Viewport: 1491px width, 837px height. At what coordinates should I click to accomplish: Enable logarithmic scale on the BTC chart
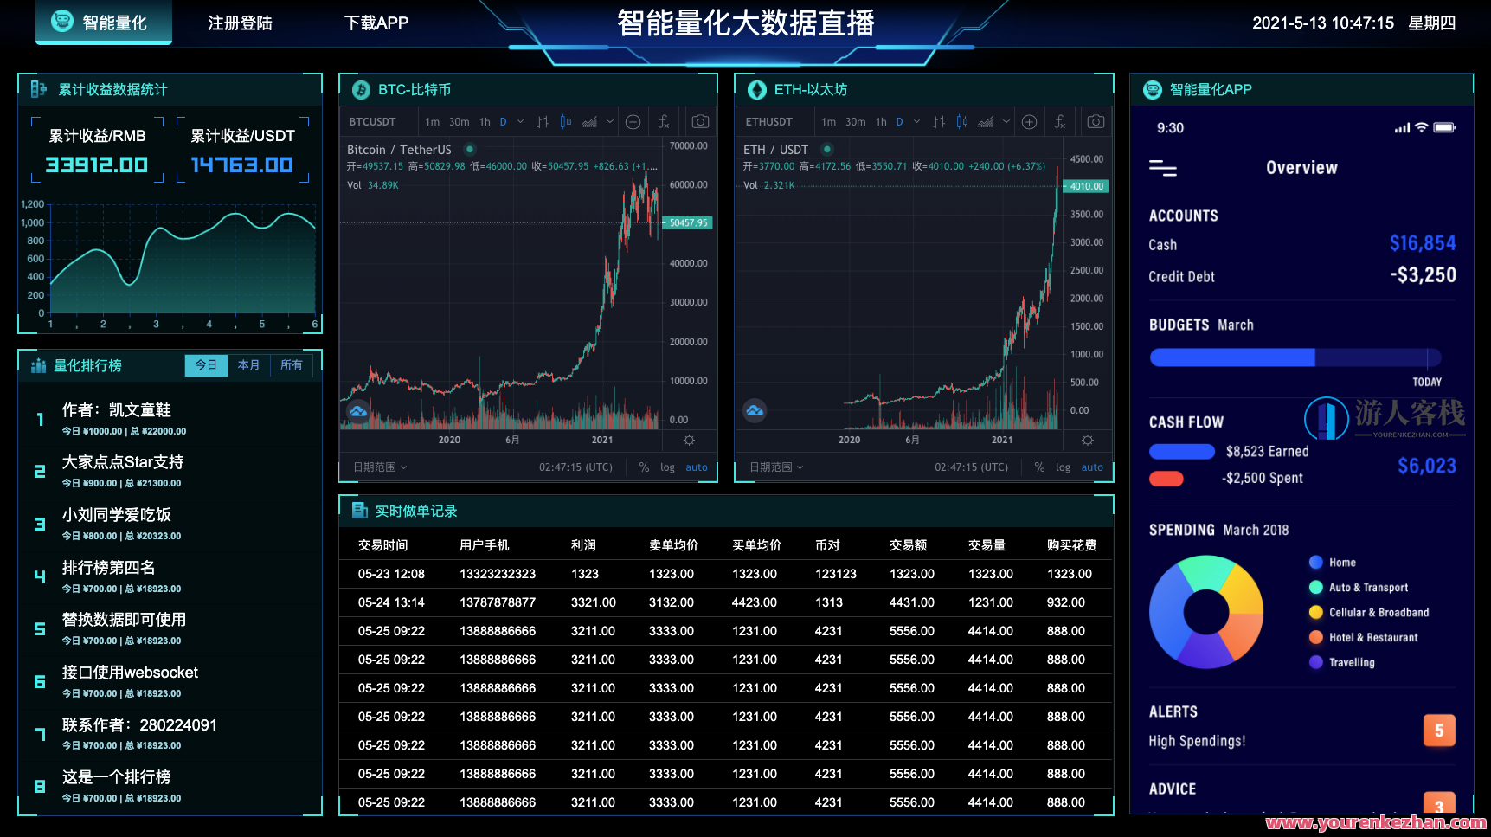[x=667, y=467]
